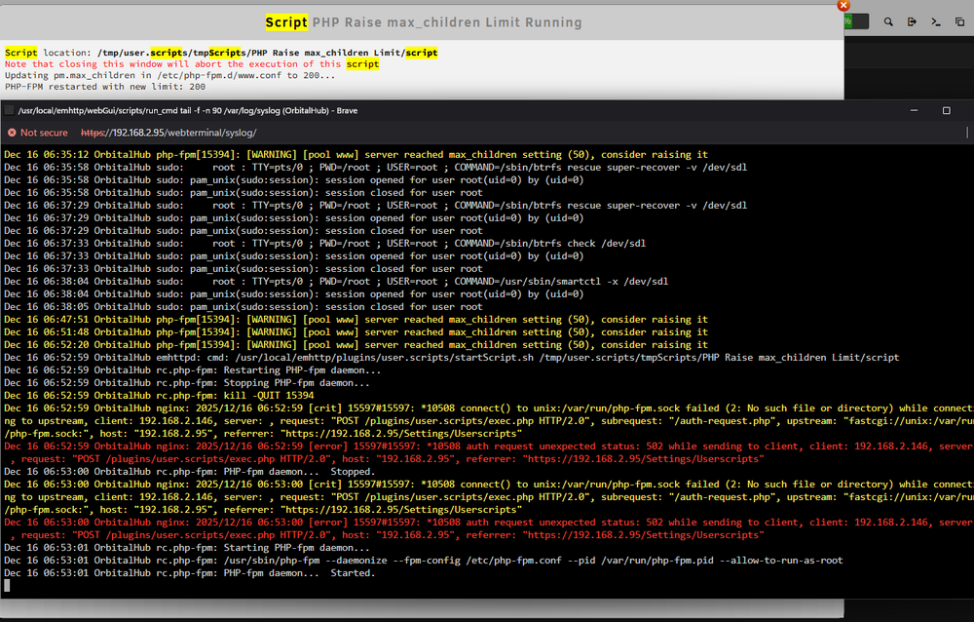
Task: Click the terminal cursor block
Action: click(7, 585)
